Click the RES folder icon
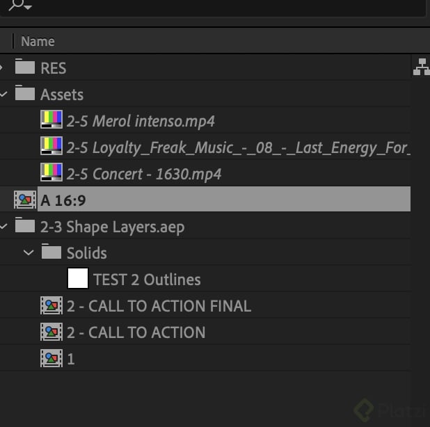 (x=25, y=67)
